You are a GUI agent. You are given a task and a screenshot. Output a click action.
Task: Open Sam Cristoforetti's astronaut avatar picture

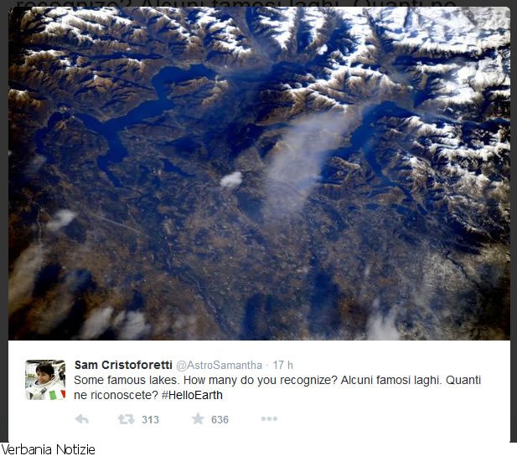tap(45, 380)
